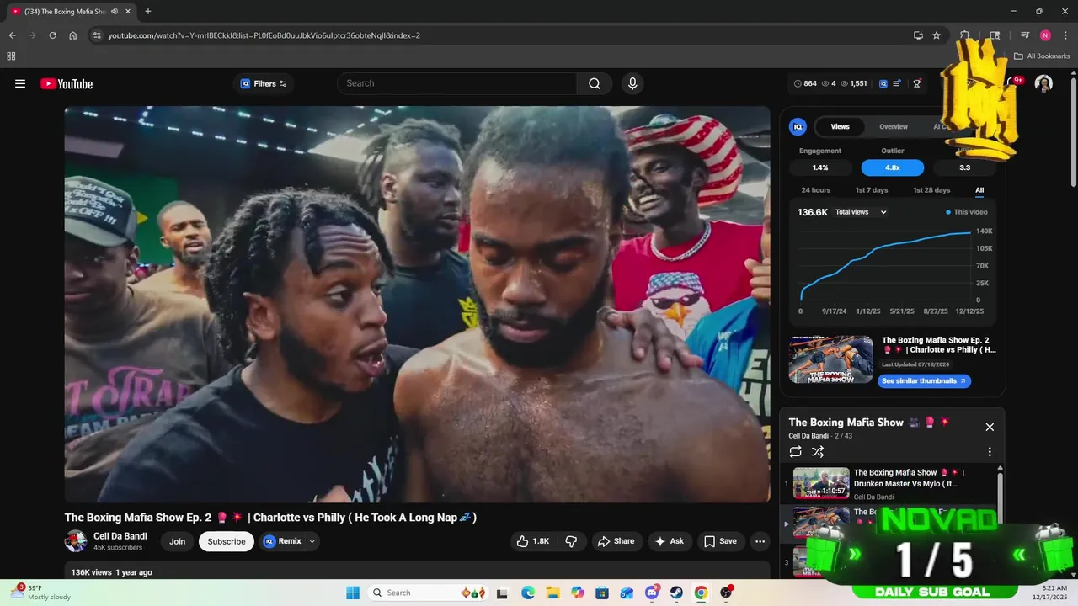
Task: Click the Join membership button
Action: pos(177,541)
